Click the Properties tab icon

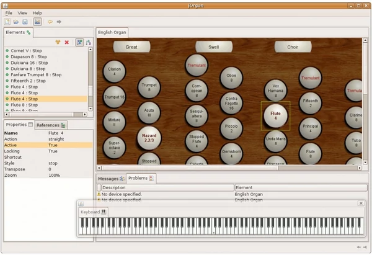(30, 125)
